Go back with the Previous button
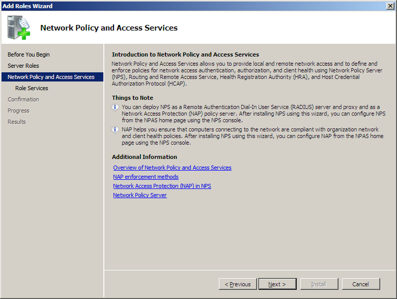The width and height of the screenshot is (397, 299). pyautogui.click(x=238, y=284)
